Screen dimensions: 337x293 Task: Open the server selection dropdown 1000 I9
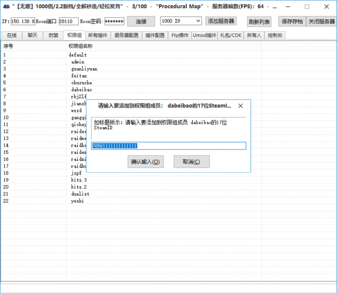click(x=181, y=21)
